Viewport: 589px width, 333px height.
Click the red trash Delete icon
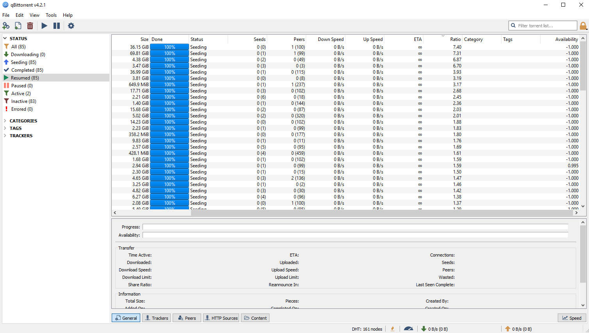pyautogui.click(x=30, y=26)
